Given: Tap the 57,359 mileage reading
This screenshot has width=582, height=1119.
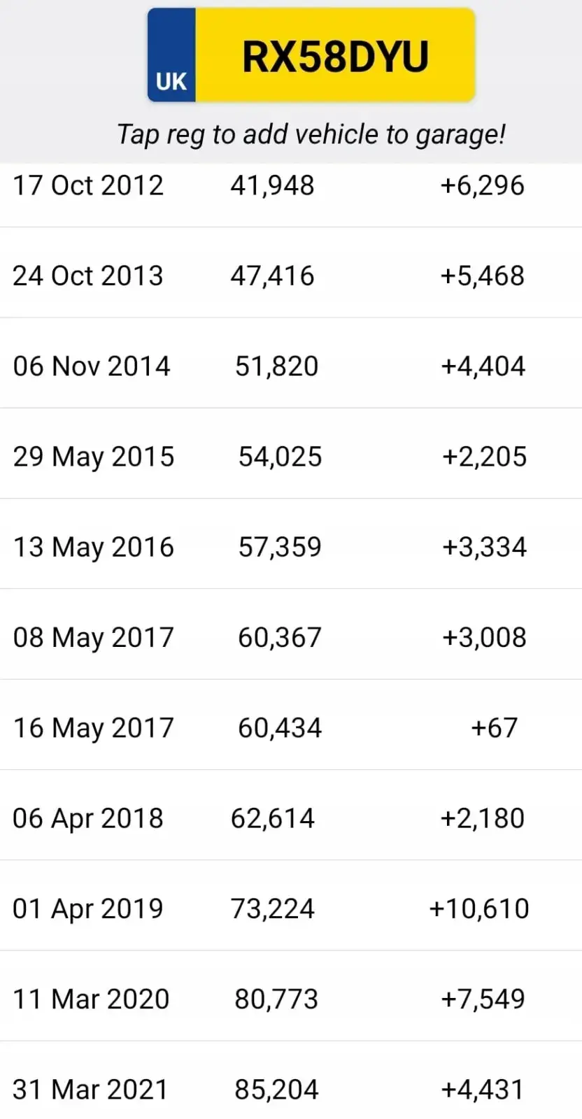Looking at the screenshot, I should (x=280, y=547).
